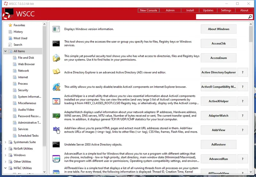Expand the SysInternals Suite node
This screenshot has height=177, width=256.
pos(5,142)
